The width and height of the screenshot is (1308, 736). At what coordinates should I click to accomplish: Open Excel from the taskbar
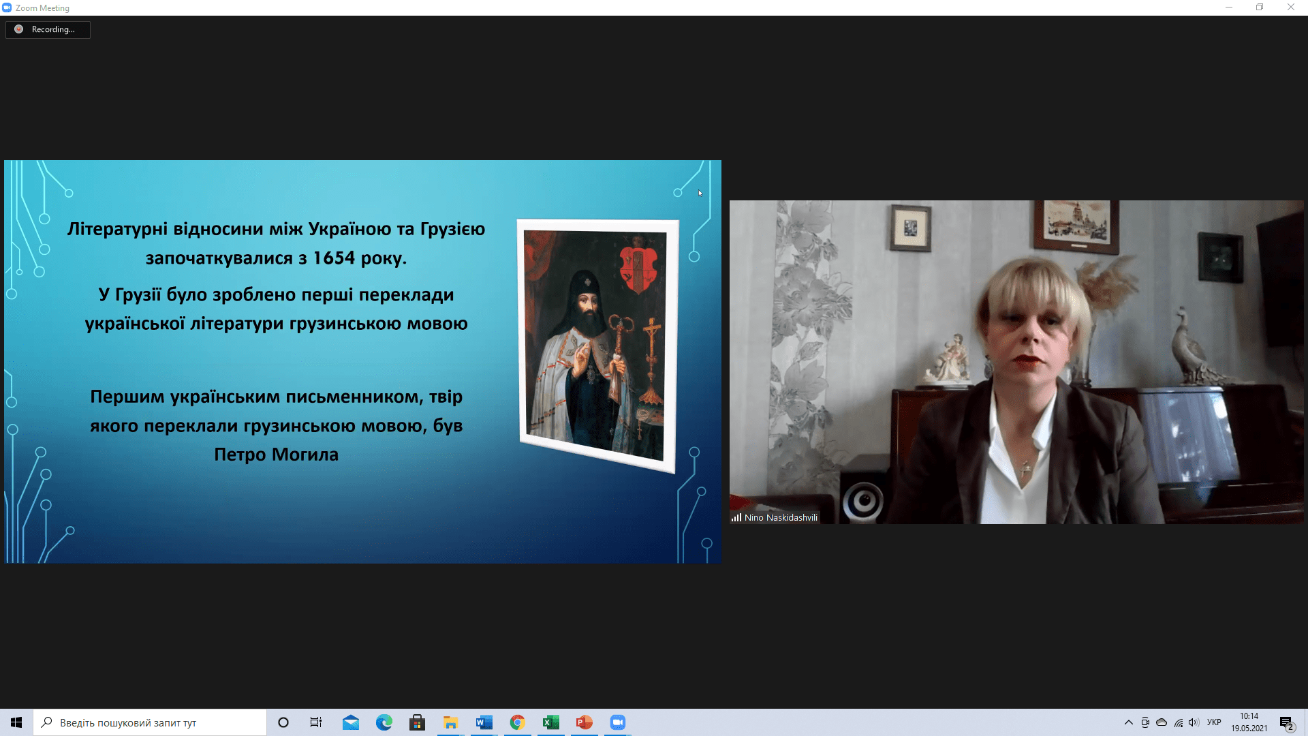click(550, 722)
